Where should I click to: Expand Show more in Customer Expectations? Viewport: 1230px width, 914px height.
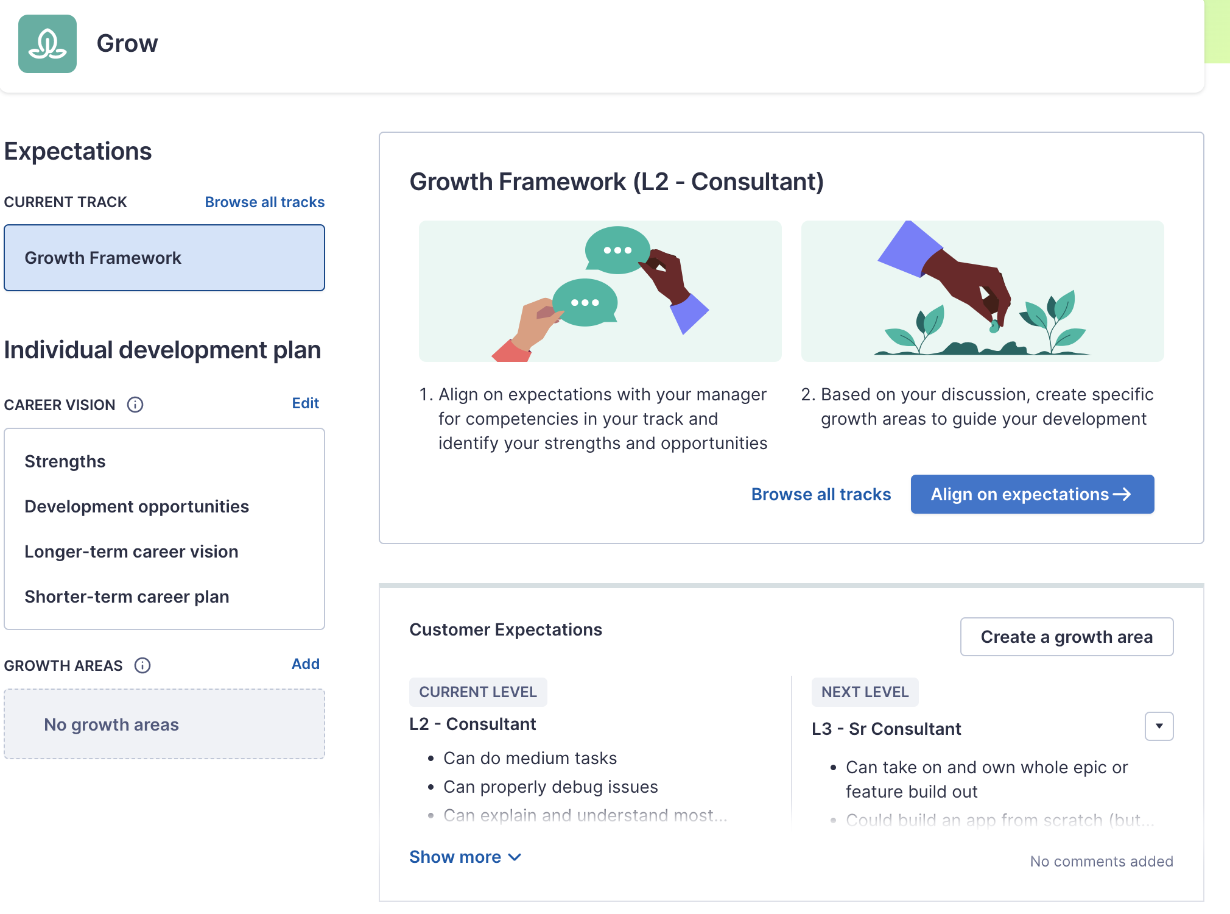point(465,857)
